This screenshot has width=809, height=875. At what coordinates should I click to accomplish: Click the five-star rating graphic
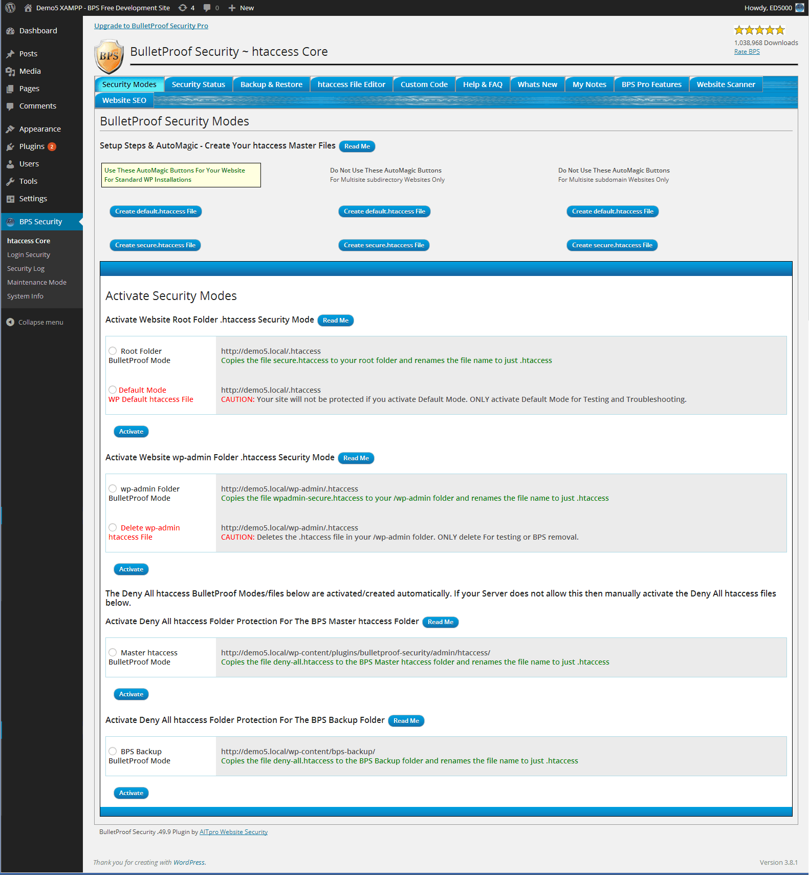[759, 30]
